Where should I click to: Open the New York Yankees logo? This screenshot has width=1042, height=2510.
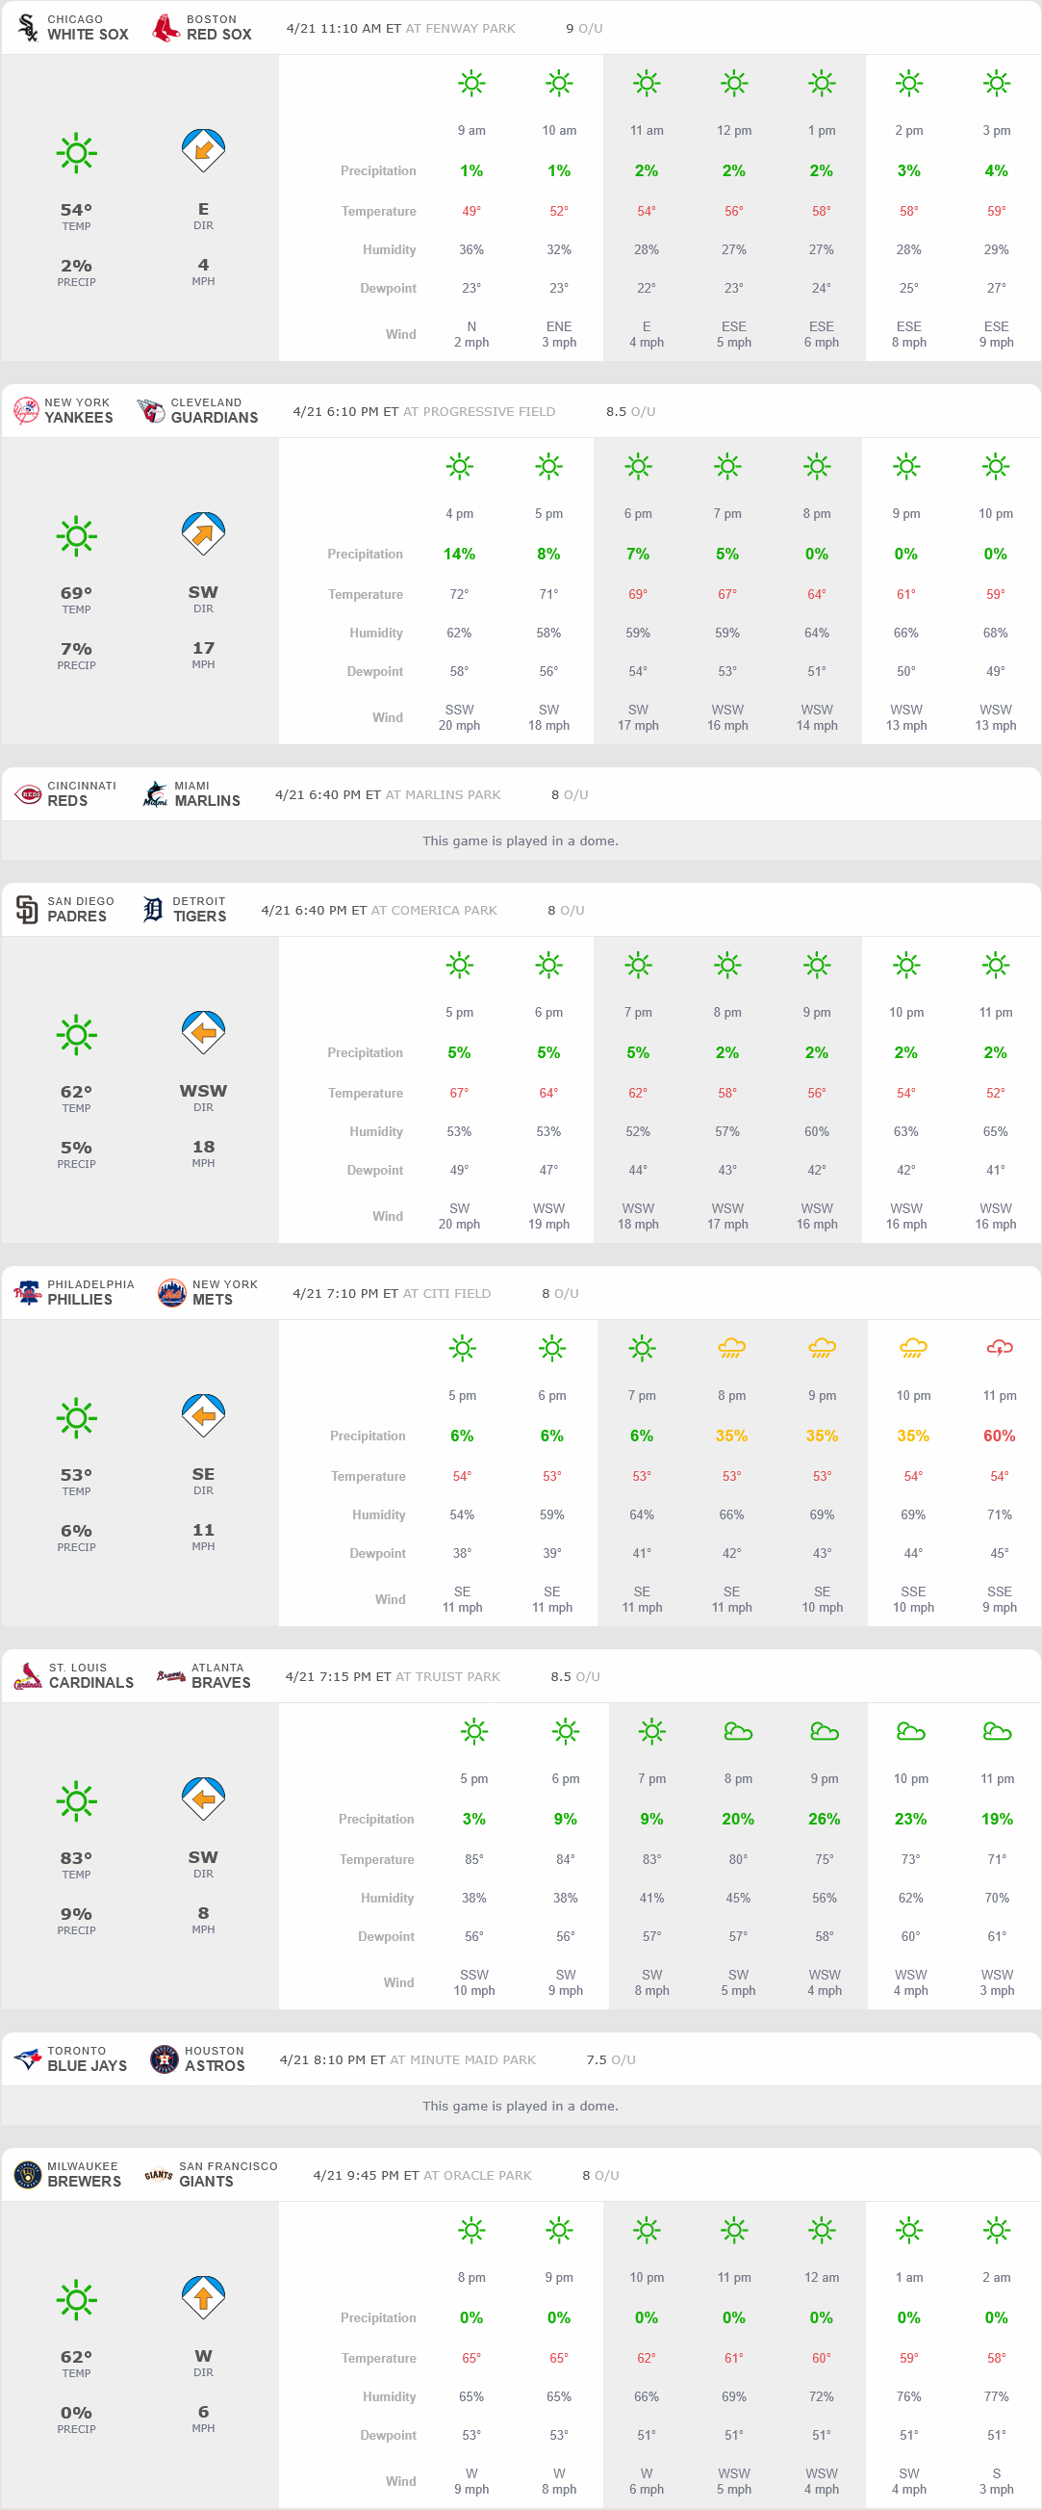pos(26,410)
